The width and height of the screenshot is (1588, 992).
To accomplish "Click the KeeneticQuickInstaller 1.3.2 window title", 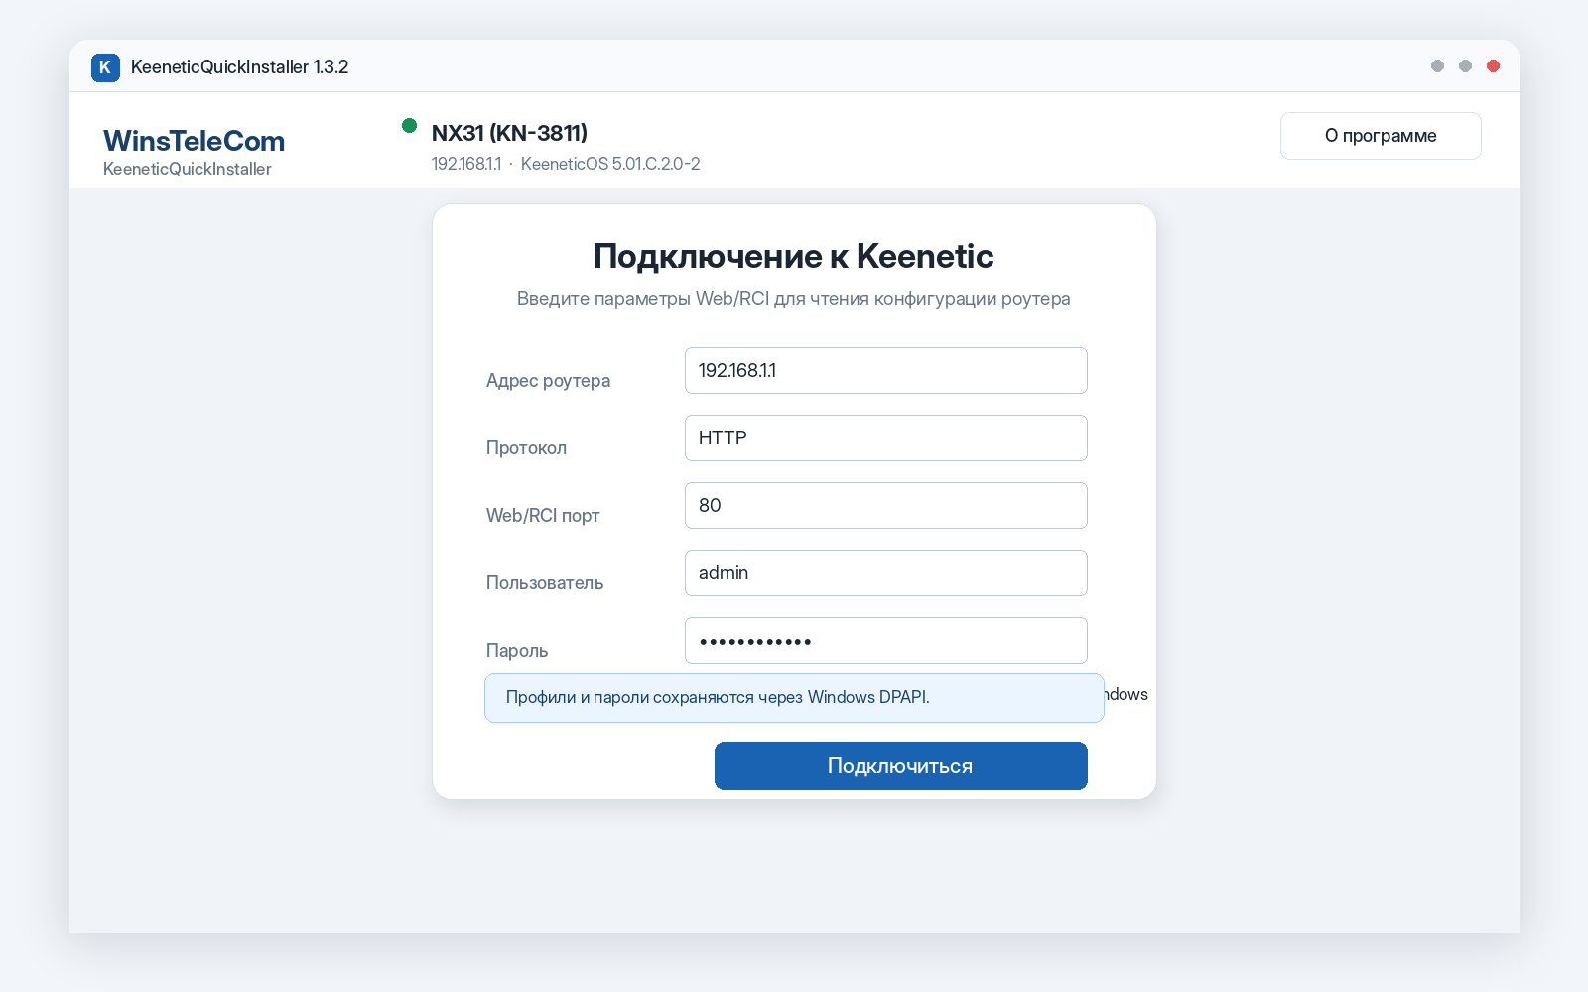I will pos(239,67).
